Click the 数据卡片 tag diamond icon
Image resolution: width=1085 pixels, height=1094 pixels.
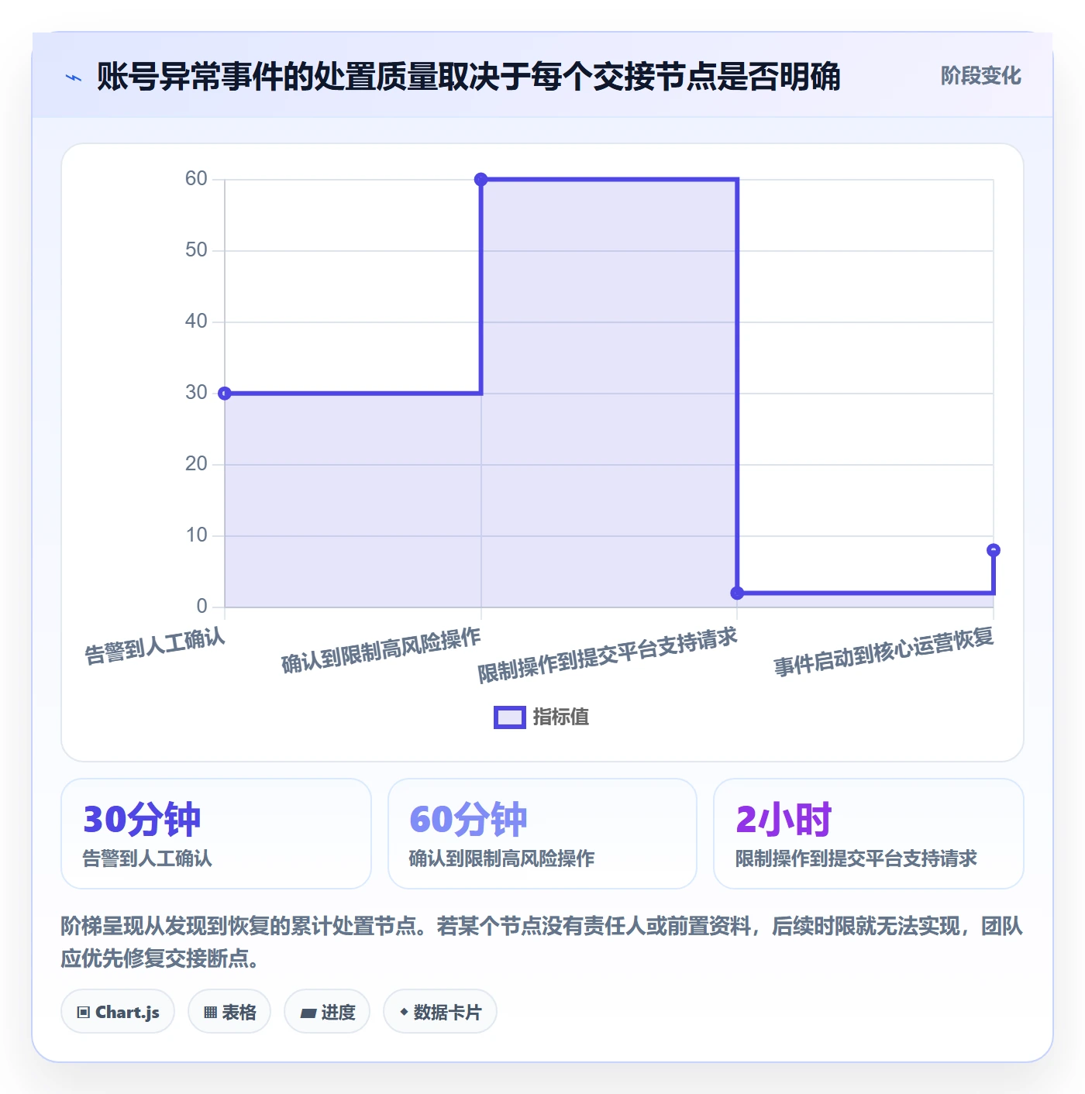pos(404,1012)
